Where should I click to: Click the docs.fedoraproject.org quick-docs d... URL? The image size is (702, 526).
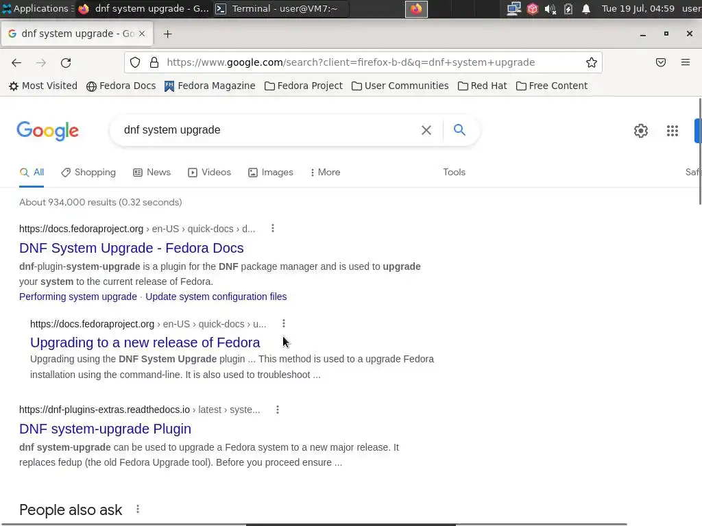click(x=137, y=229)
